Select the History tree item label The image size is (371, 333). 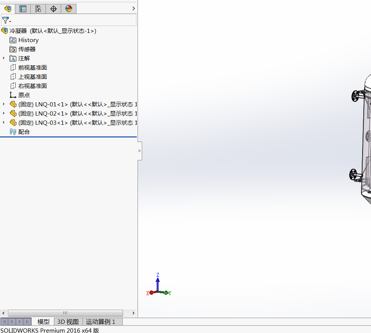[28, 40]
